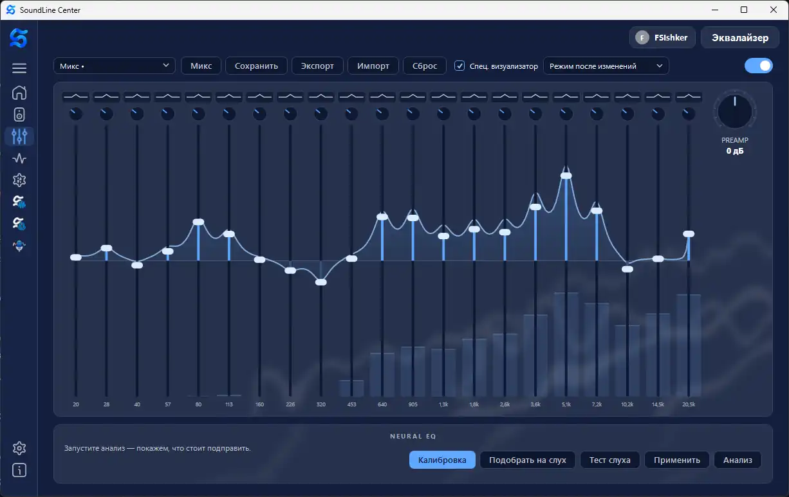The image size is (789, 497).
Task: Click the filter shape icon above the 20,5k band
Action: pyautogui.click(x=689, y=96)
